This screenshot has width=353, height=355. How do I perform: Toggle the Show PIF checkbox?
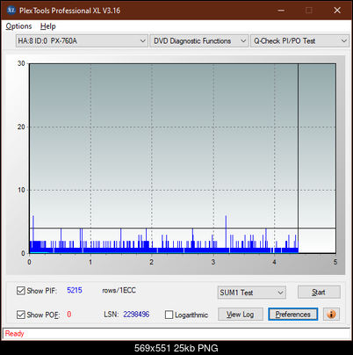(x=21, y=291)
